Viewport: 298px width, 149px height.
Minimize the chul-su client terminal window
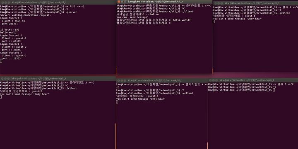tap(122, 2)
